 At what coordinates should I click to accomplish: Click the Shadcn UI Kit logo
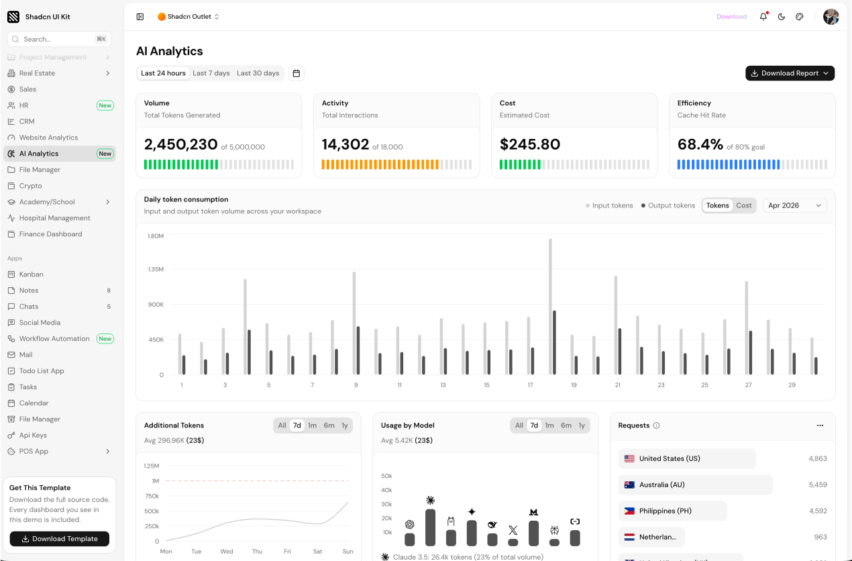coord(13,17)
